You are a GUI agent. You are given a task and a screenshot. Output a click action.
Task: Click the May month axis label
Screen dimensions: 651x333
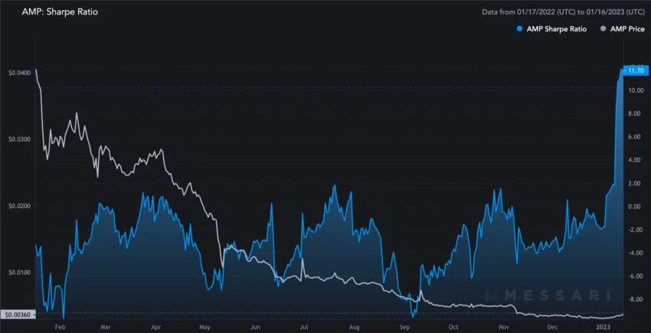204,327
